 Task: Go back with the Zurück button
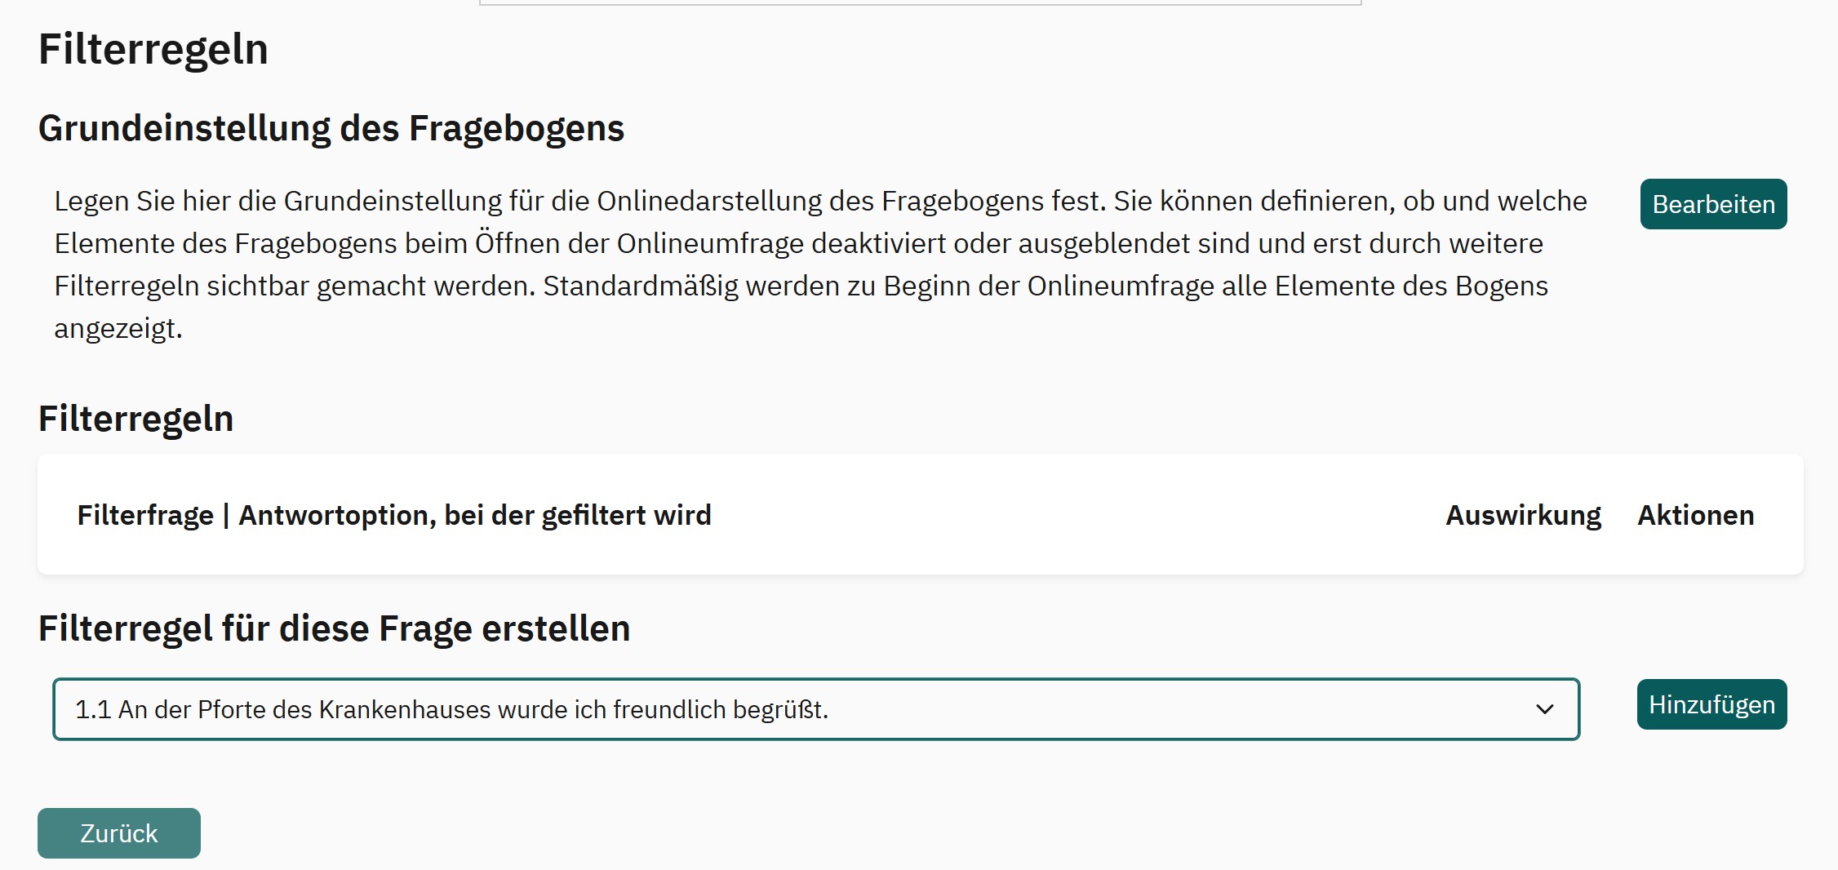tap(119, 832)
